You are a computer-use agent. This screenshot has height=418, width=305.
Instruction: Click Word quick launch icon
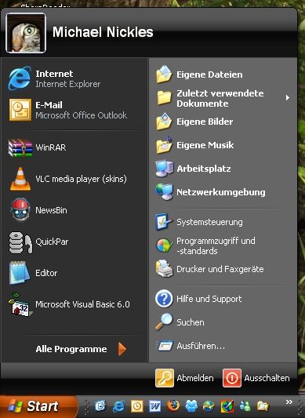coord(155,406)
